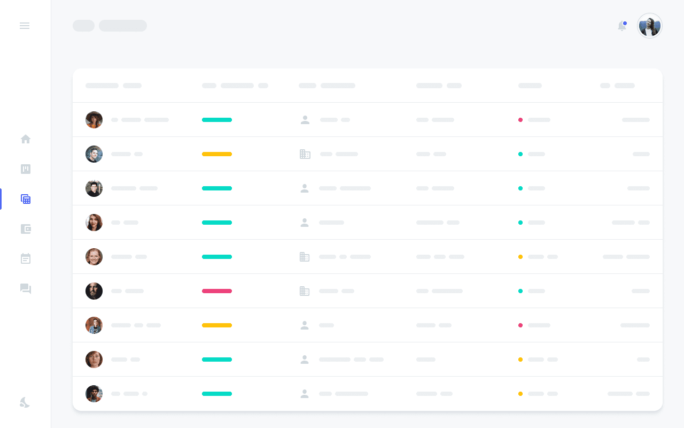Viewport: 684px width, 428px height.
Task: Open the notifications dropdown via the bell
Action: pyautogui.click(x=622, y=26)
